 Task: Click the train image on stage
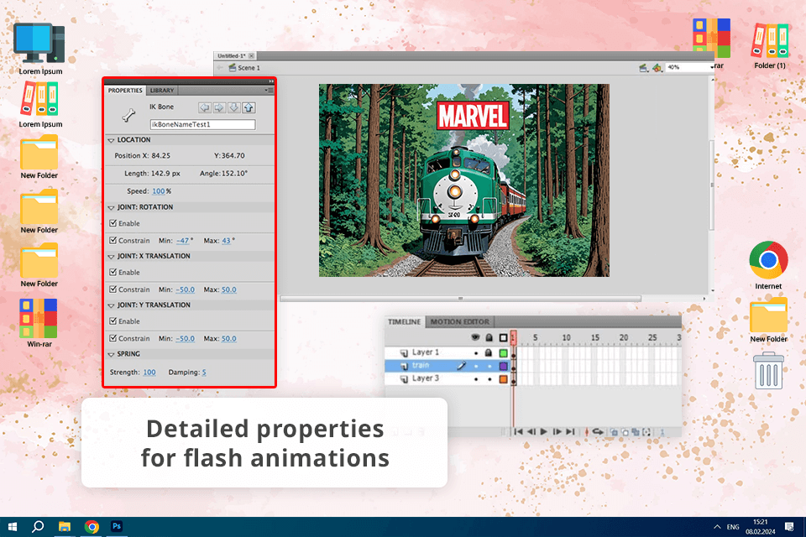pyautogui.click(x=464, y=180)
